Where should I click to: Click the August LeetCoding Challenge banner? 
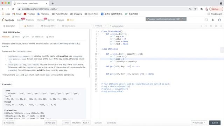[x=166, y=19]
